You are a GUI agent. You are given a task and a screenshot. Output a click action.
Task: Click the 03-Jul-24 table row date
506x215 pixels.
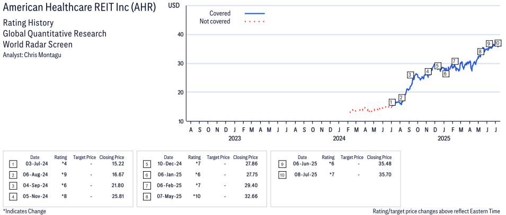34,164
